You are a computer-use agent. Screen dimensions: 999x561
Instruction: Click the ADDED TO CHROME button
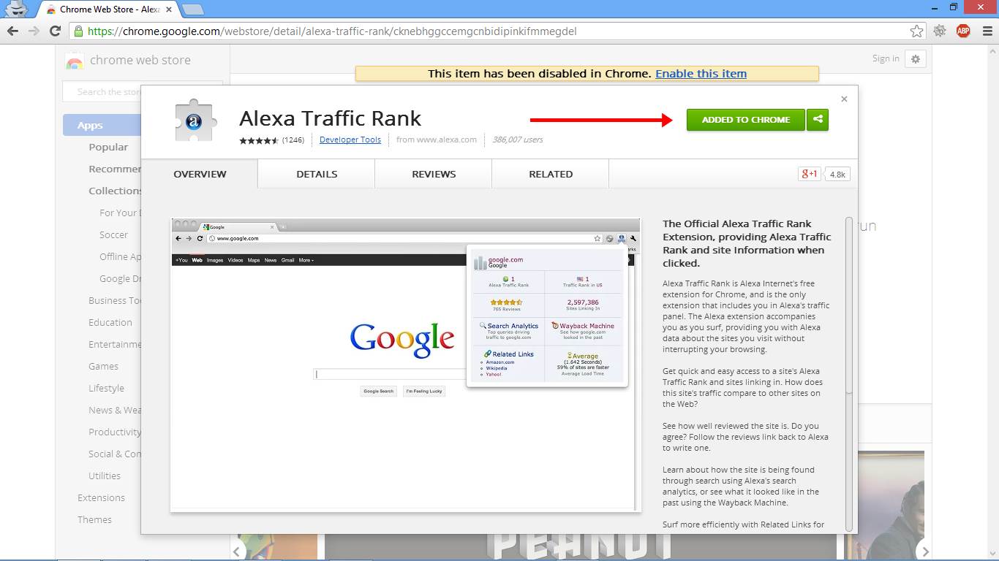pyautogui.click(x=745, y=119)
